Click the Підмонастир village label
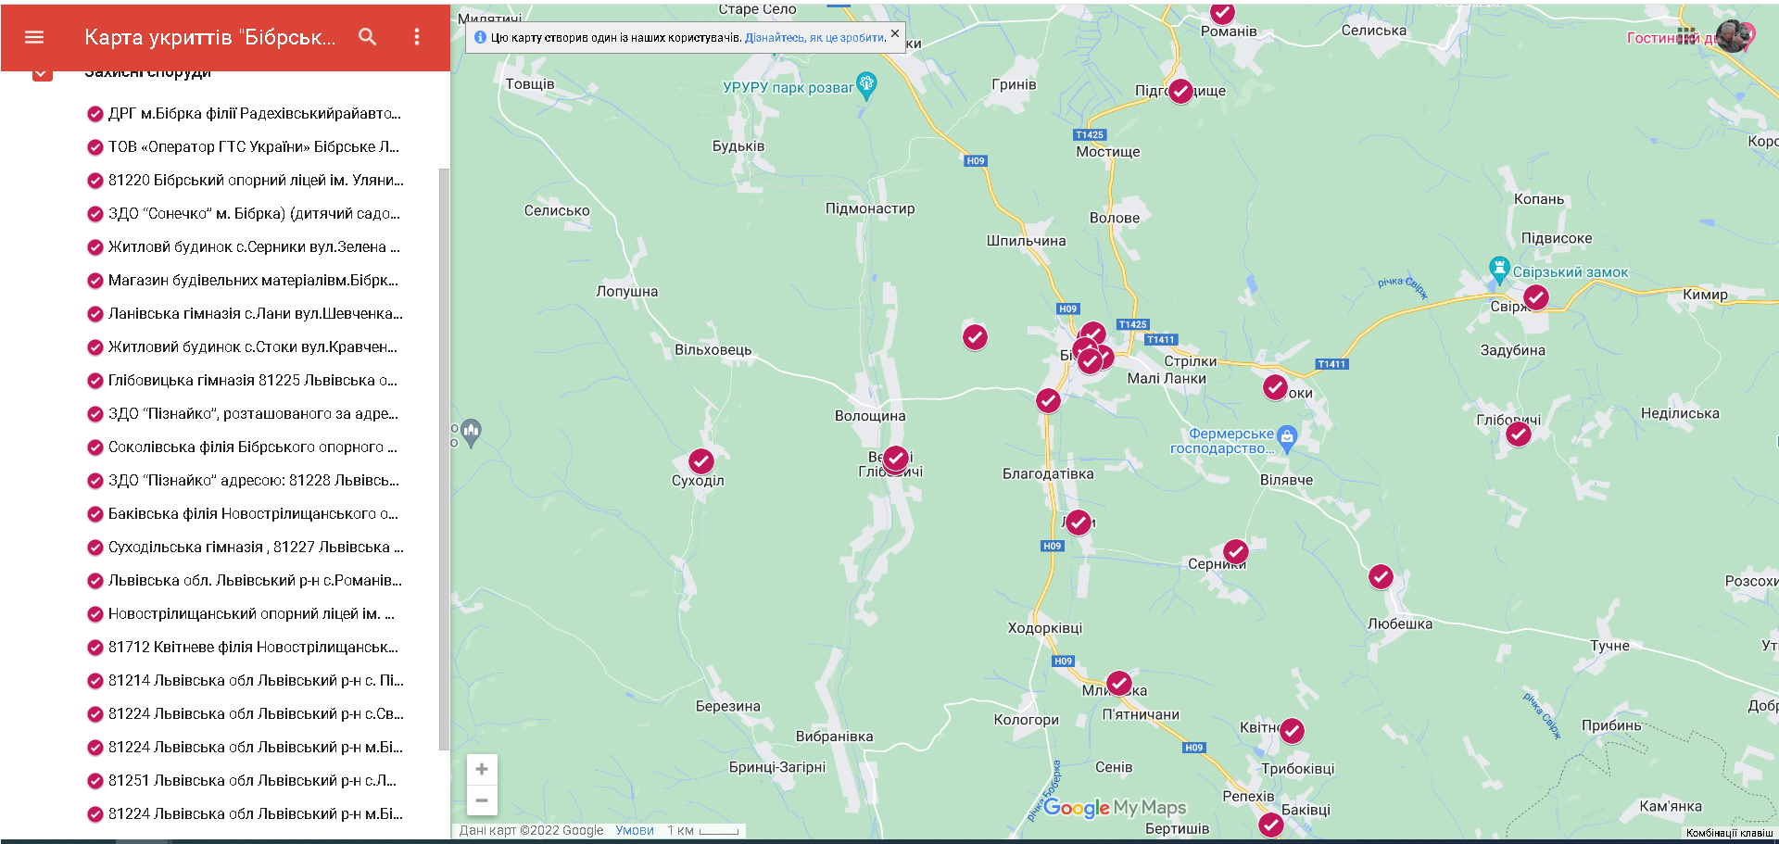Screen dimensions: 1779x844 point(870,208)
